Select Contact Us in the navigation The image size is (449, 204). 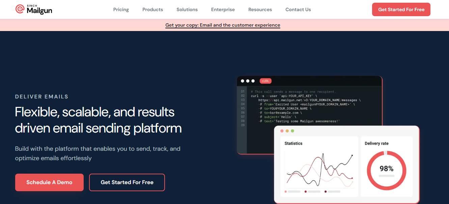(x=298, y=9)
